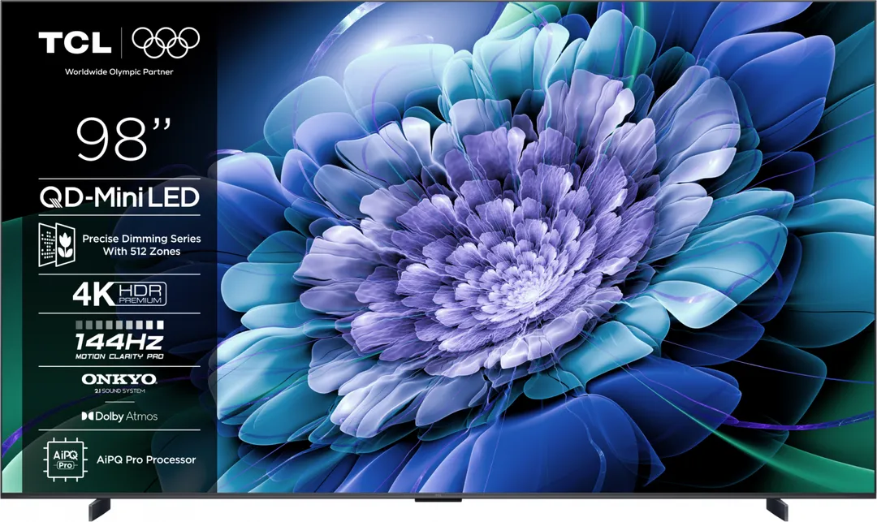Click the TCL brand logo
The height and width of the screenshot is (522, 877).
point(75,42)
